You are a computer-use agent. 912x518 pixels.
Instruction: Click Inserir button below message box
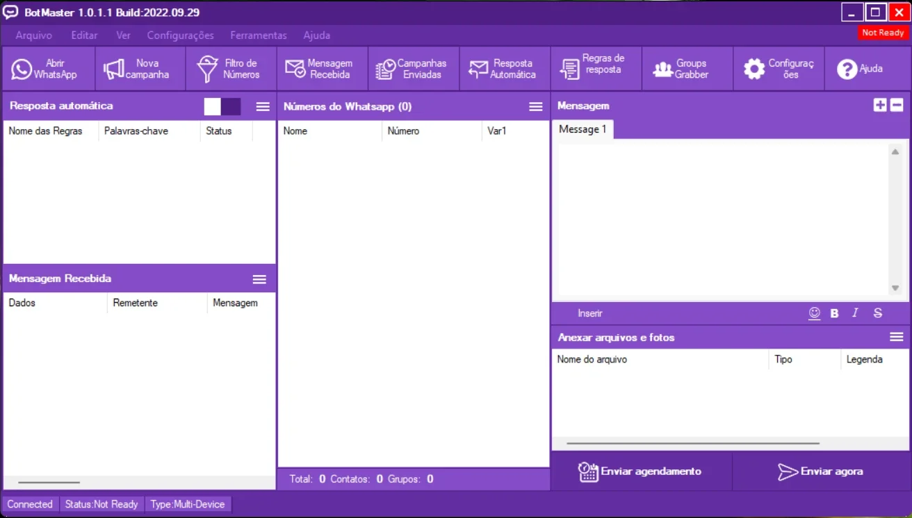[590, 314]
